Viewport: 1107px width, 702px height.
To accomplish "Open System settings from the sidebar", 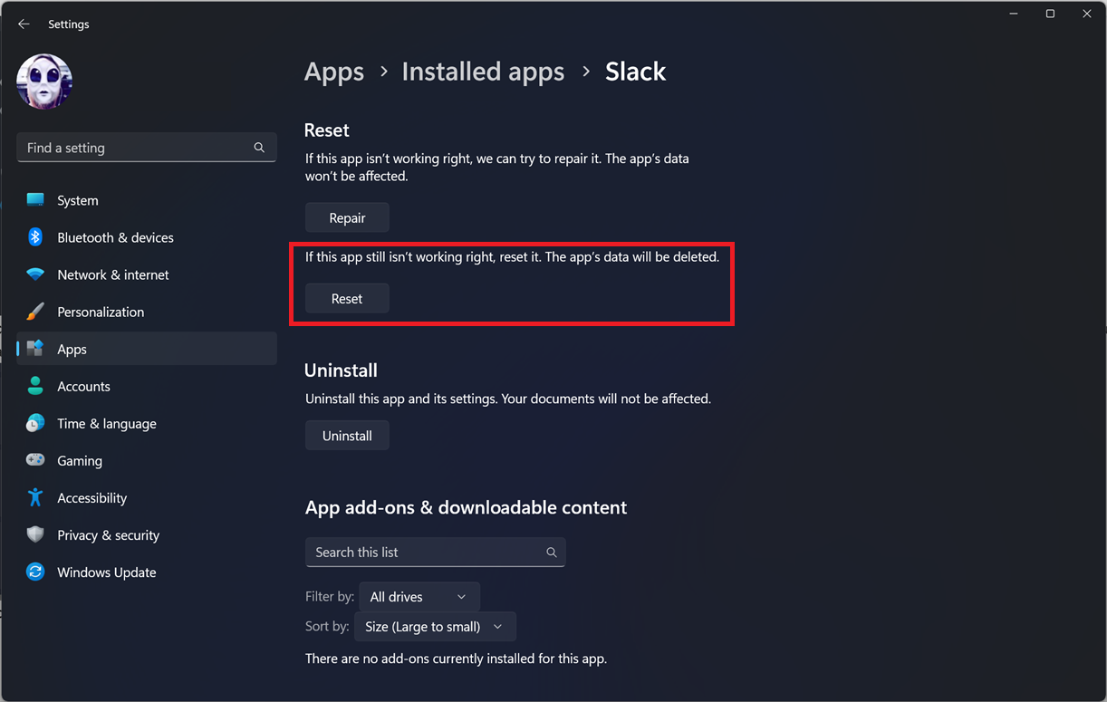I will 77,200.
